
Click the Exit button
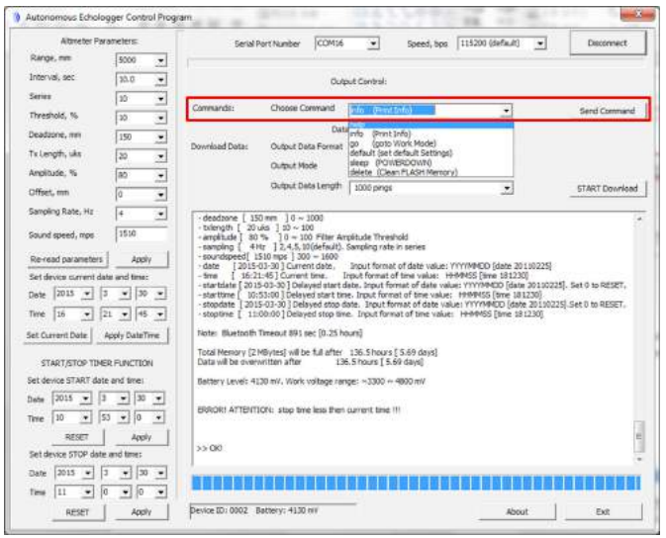click(x=602, y=511)
